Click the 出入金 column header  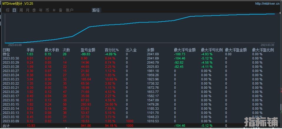tap(131, 50)
